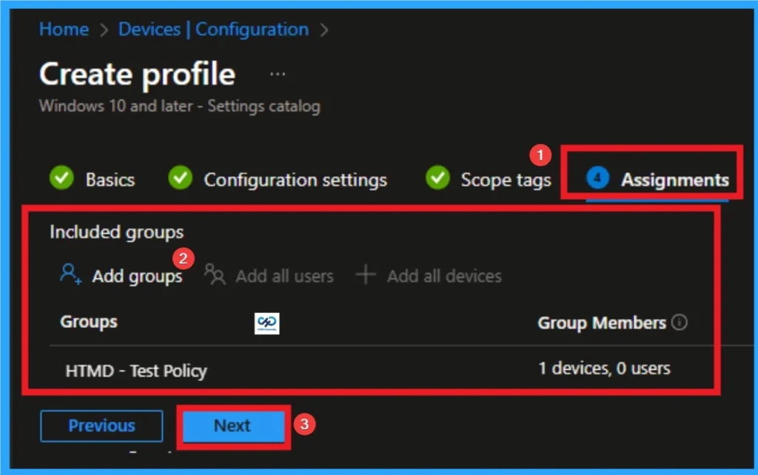The width and height of the screenshot is (758, 475).
Task: Open the ellipsis menu beside Create profile
Action: [x=278, y=73]
